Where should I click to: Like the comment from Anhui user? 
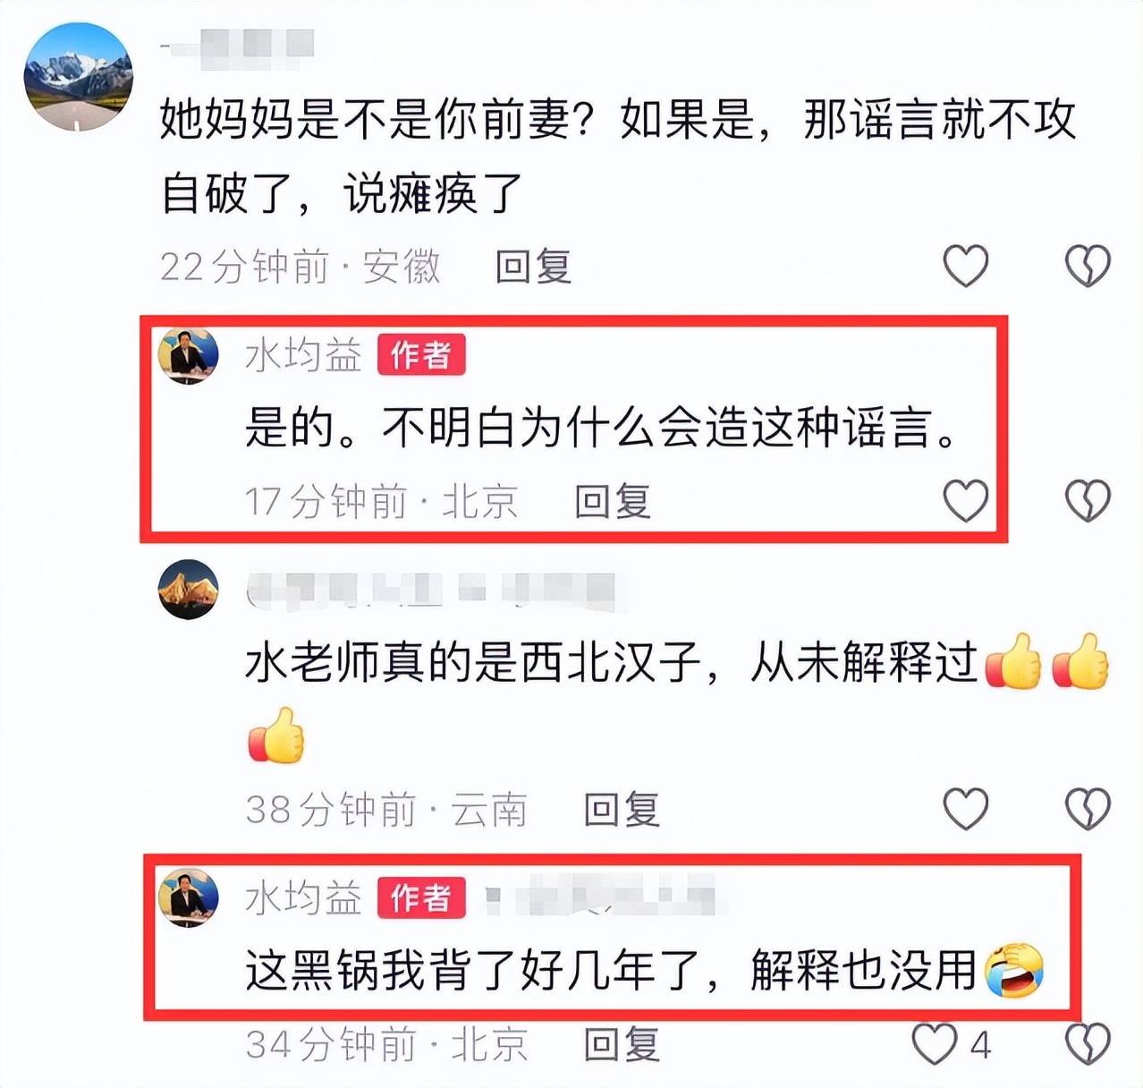[x=966, y=266]
